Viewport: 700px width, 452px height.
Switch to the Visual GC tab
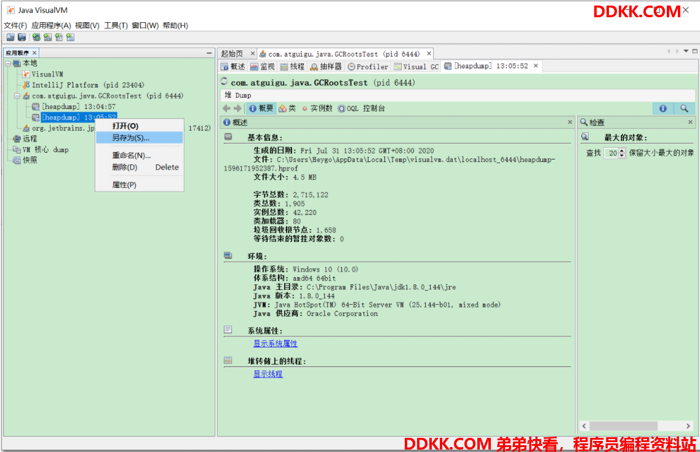coord(416,67)
